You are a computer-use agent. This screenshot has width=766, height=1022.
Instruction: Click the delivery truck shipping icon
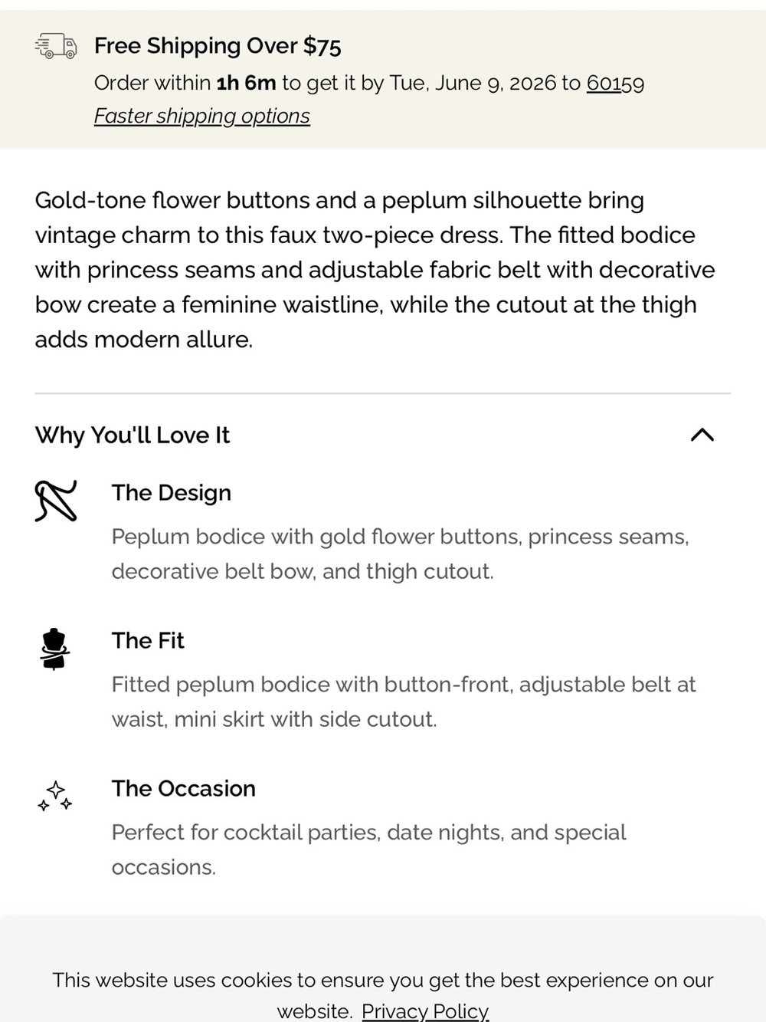56,46
